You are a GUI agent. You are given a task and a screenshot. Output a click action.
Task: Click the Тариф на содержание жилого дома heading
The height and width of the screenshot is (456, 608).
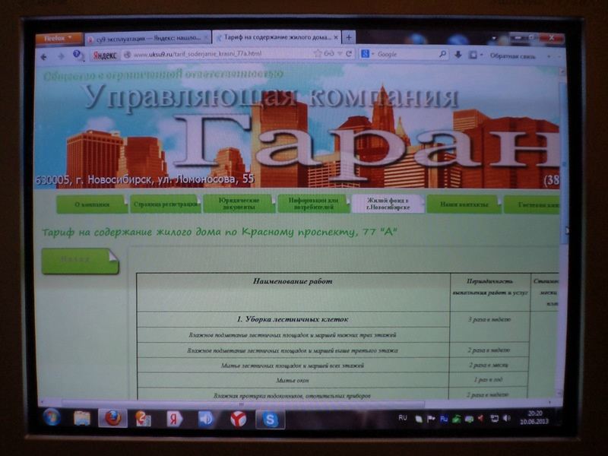pyautogui.click(x=220, y=232)
